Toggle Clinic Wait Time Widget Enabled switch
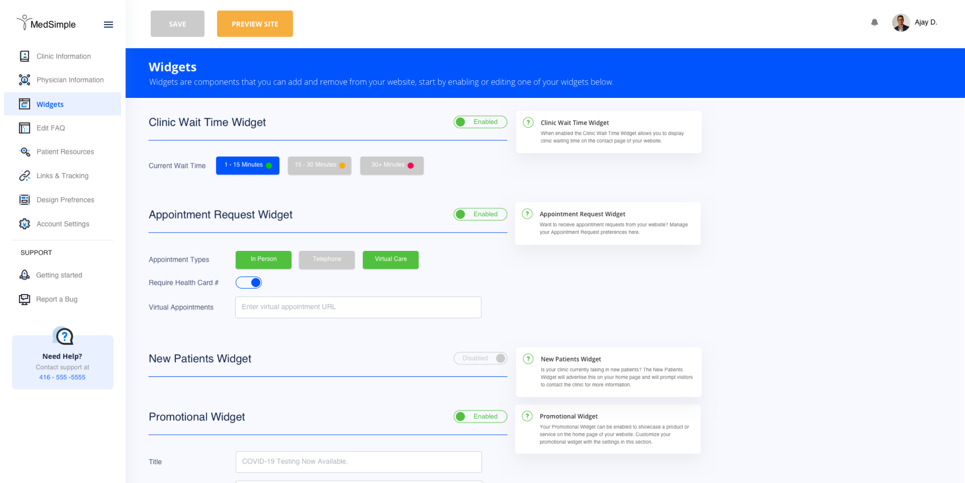Viewport: 965px width, 483px height. (480, 122)
